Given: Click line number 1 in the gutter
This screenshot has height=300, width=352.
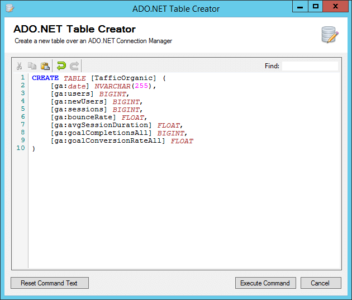Looking at the screenshot, I should [x=23, y=78].
